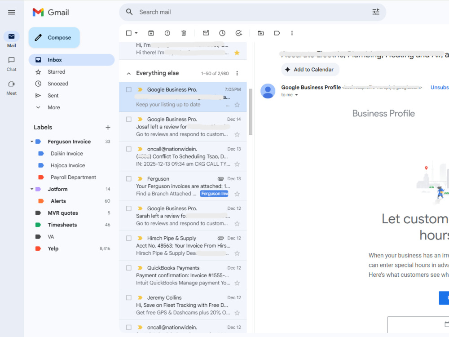Screen dimensions: 449x337
Task: Open the Hajoca Invoice label
Action: (x=71, y=165)
